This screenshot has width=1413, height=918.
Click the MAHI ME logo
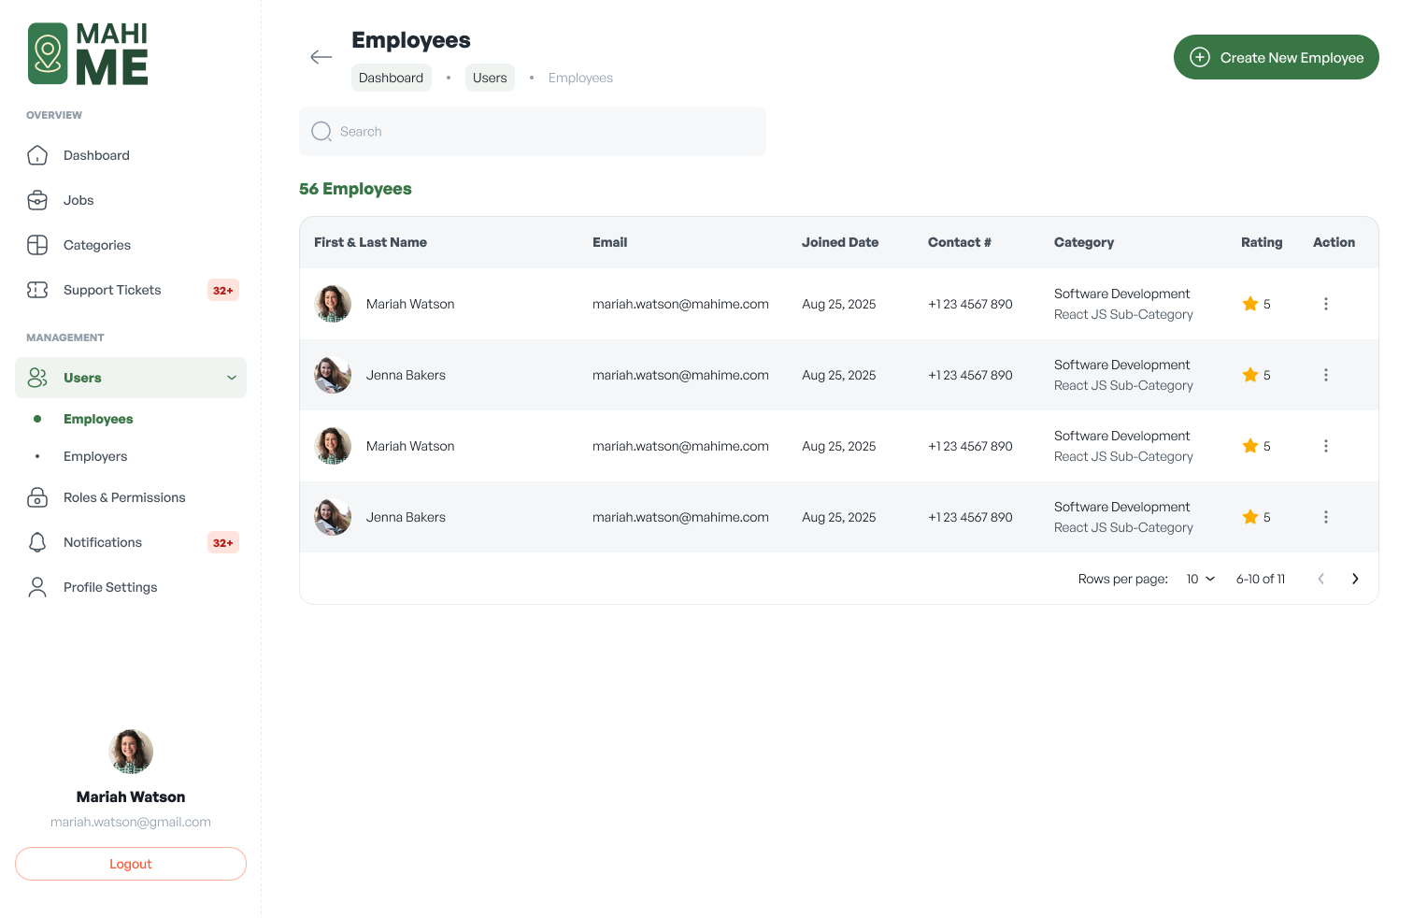[x=88, y=54]
